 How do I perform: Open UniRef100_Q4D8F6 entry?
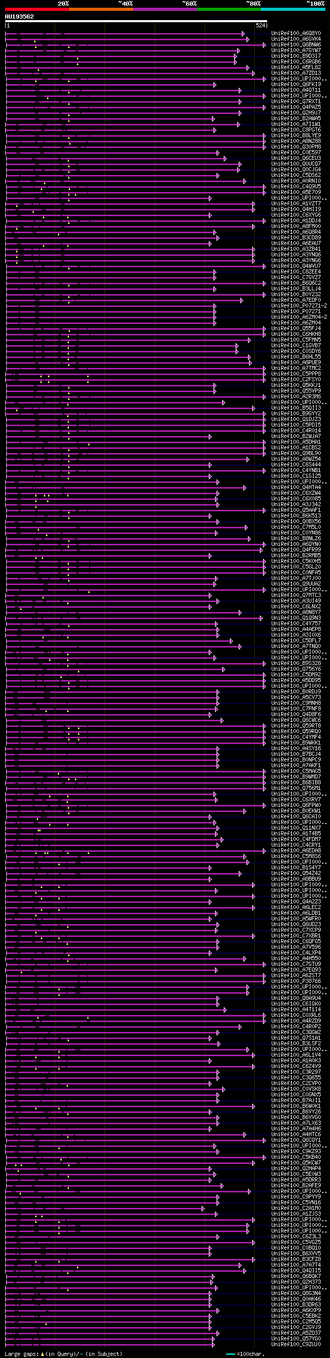click(296, 714)
